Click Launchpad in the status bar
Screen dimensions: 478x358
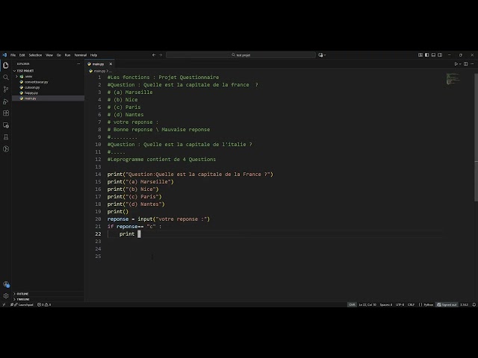pos(22,304)
